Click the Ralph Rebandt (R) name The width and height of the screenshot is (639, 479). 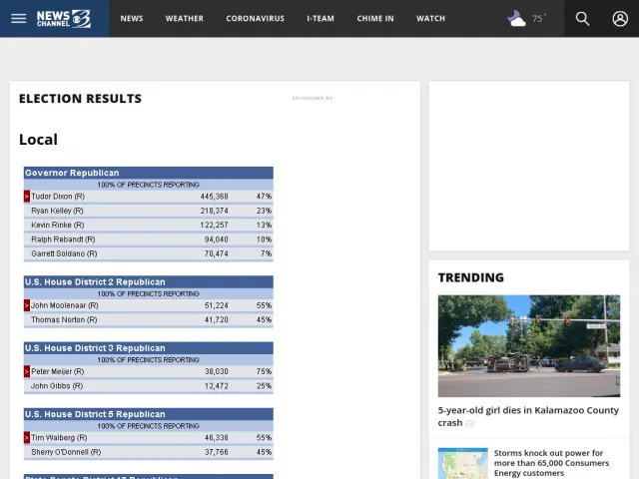63,239
